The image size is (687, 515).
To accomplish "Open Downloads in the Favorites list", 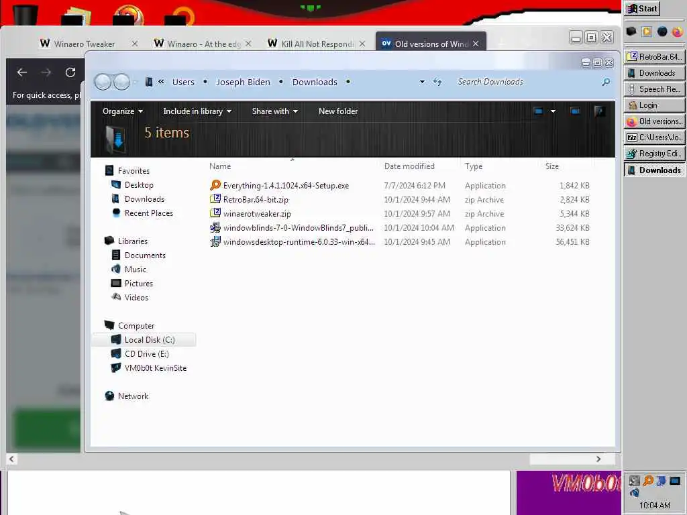I will click(x=144, y=198).
